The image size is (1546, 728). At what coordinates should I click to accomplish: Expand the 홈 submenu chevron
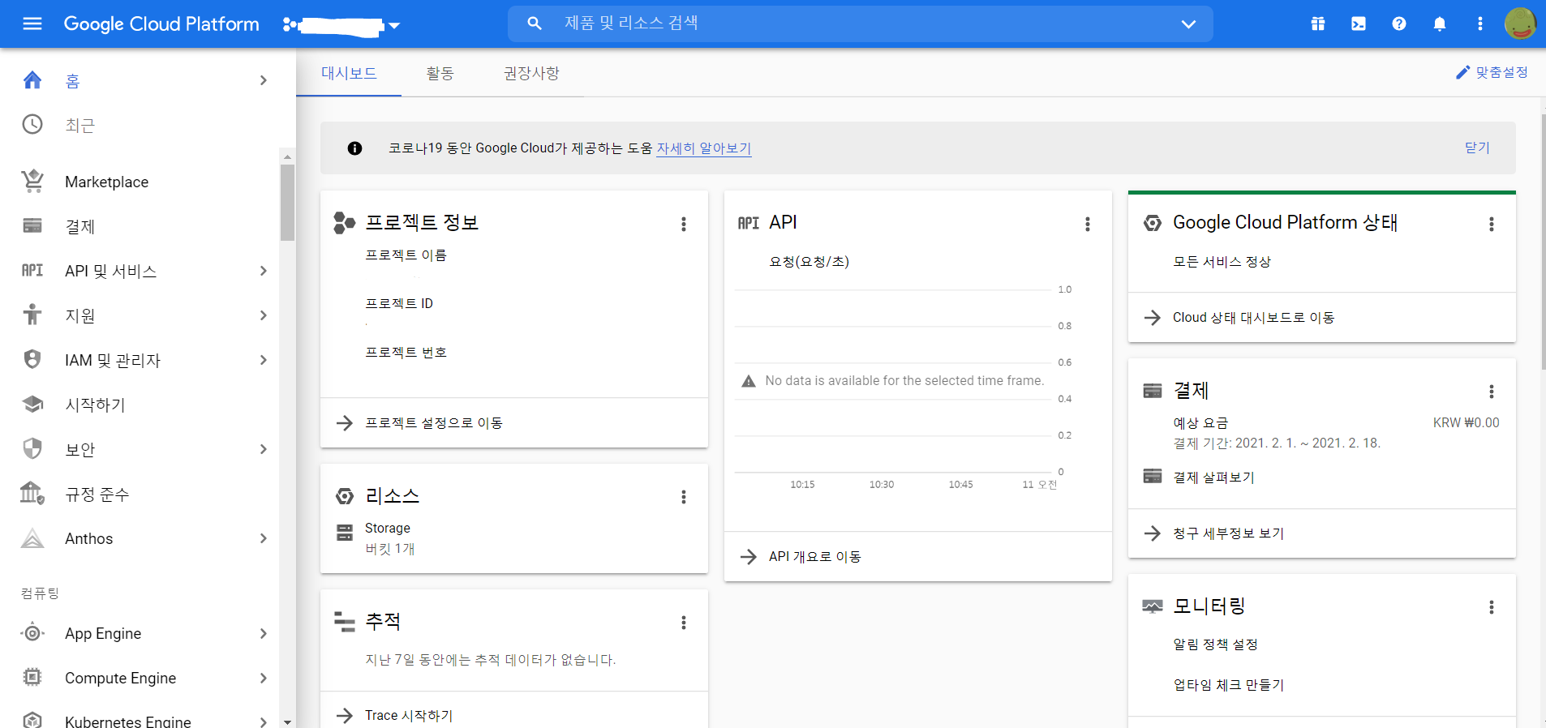264,80
